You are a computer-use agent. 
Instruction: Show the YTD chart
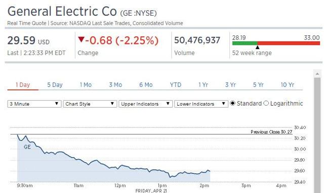pos(176,85)
